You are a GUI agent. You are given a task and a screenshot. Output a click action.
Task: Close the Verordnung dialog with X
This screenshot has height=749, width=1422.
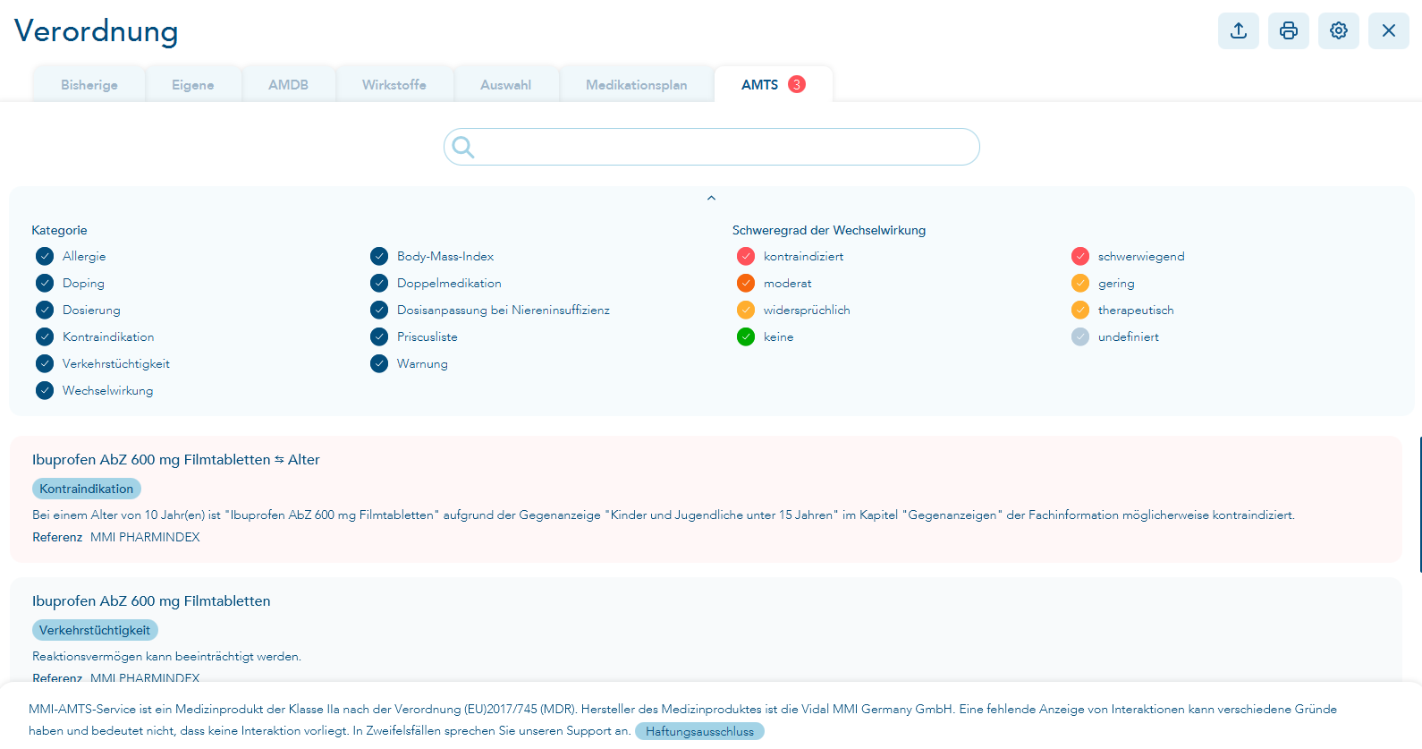1389,30
